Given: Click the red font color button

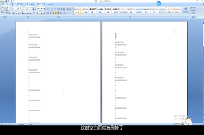Looking at the screenshot, I should point(37,13).
